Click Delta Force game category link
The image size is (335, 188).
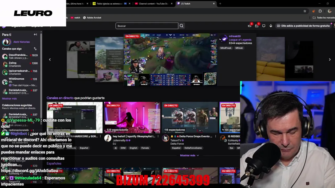pyautogui.click(x=177, y=144)
